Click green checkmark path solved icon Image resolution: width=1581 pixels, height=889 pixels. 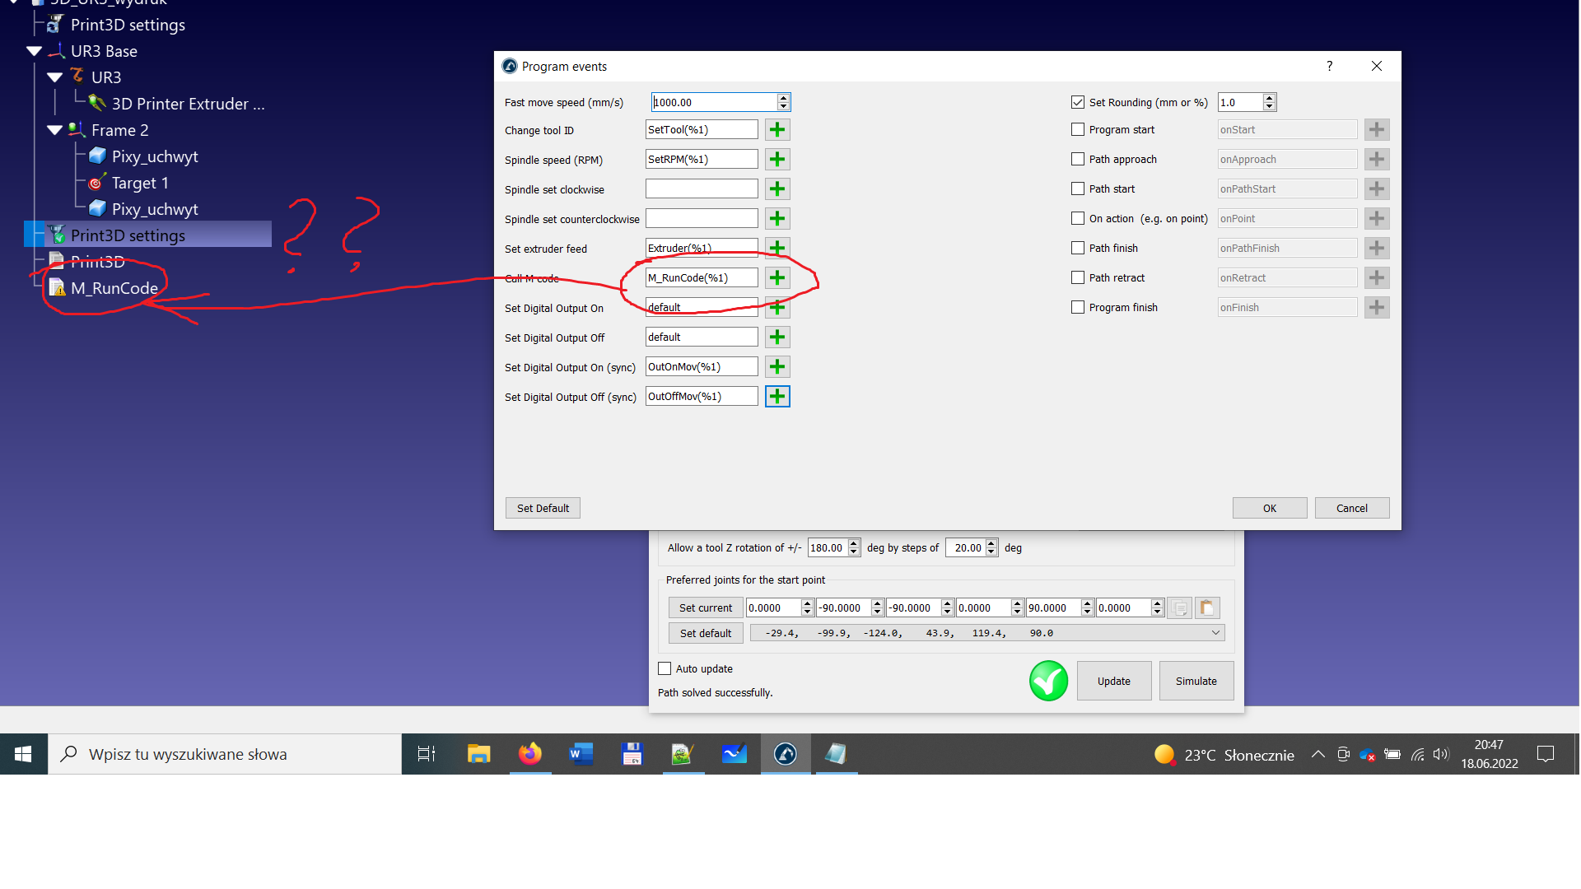click(x=1048, y=681)
